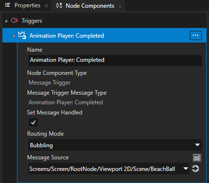The image size is (209, 183).
Task: Click the Routing Mode label
Action: [45, 134]
